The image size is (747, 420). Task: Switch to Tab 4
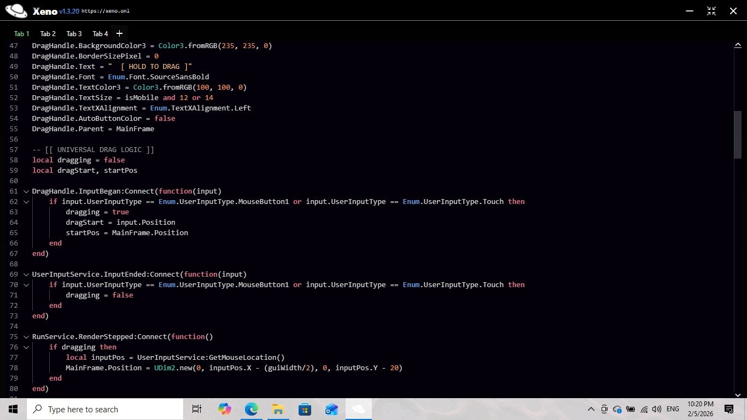[x=100, y=33]
